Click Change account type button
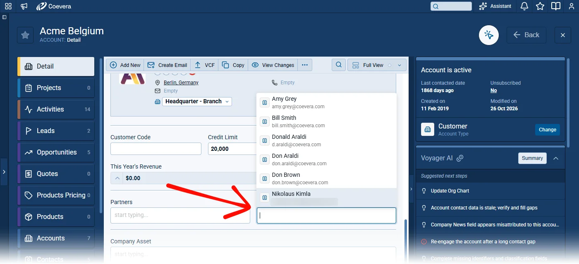579x264 pixels. click(x=548, y=130)
